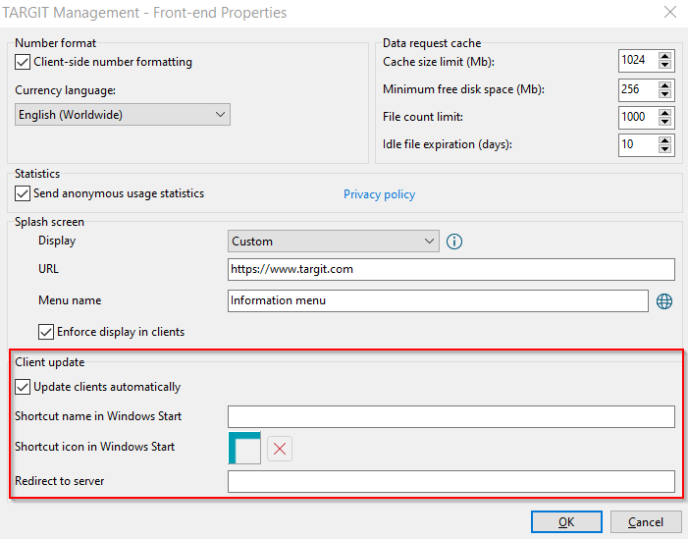The width and height of the screenshot is (688, 539).
Task: Toggle Update clients automatically checkbox
Action: 23,387
